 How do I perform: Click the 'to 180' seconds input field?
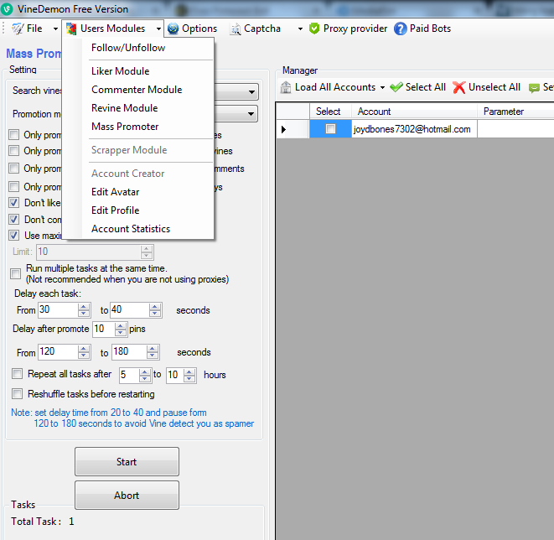tap(136, 352)
